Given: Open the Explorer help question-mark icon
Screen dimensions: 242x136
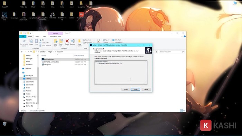Looking at the screenshot, I should point(185,37).
